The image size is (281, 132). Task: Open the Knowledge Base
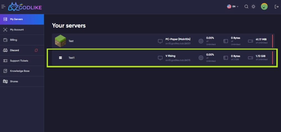tap(22, 71)
